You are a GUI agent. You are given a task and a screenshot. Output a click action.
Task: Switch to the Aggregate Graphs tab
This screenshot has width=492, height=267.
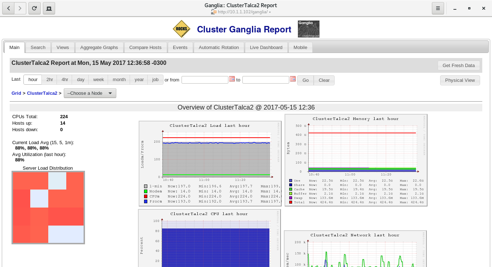point(99,47)
